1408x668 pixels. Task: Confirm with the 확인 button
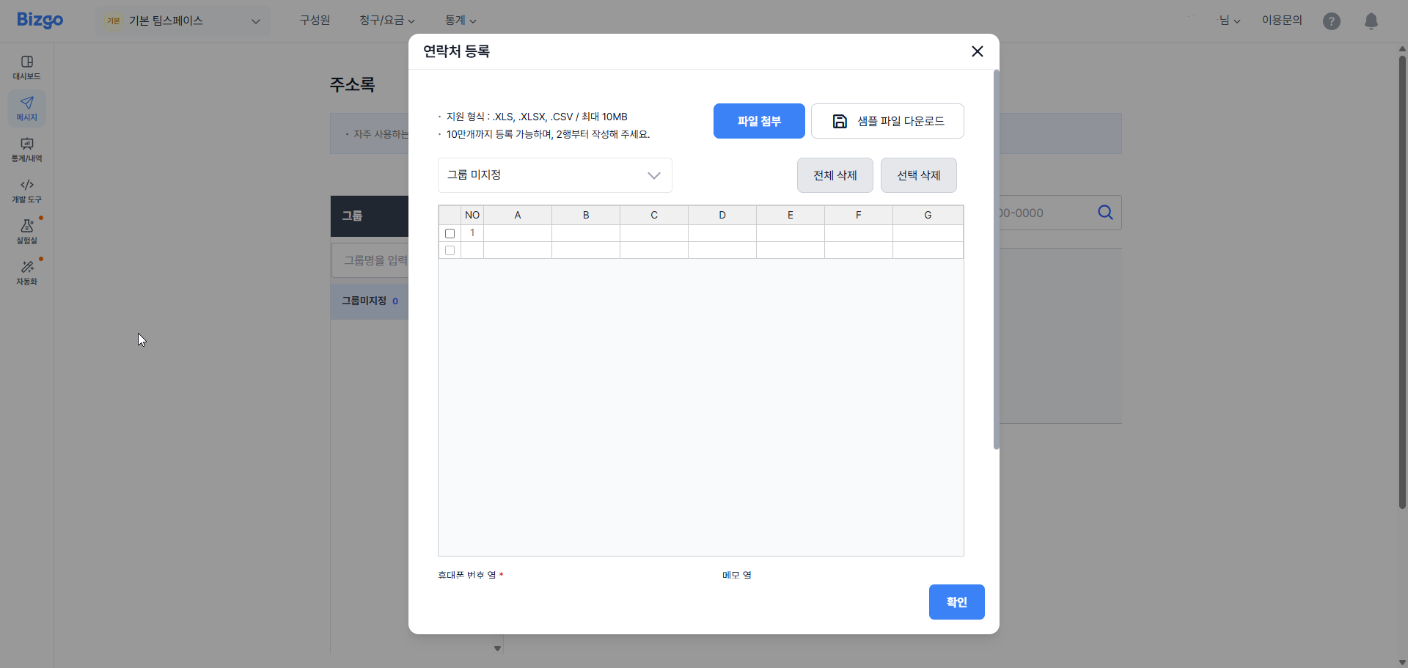[x=956, y=601]
